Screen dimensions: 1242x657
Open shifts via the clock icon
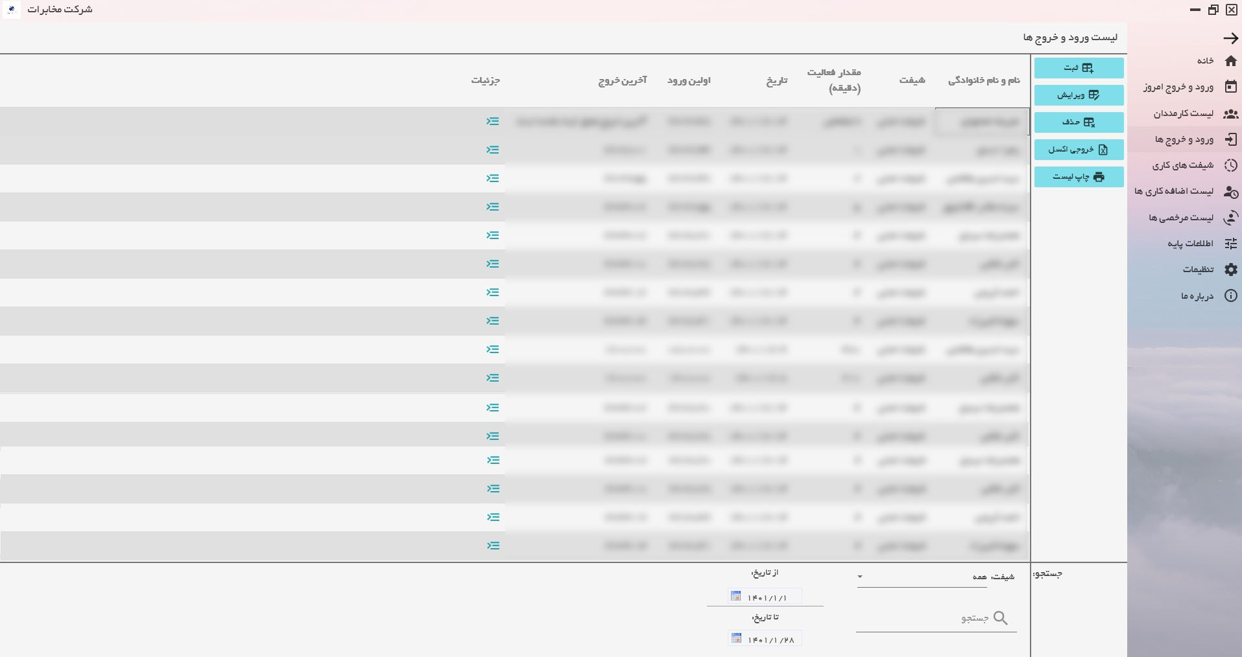coord(1230,165)
